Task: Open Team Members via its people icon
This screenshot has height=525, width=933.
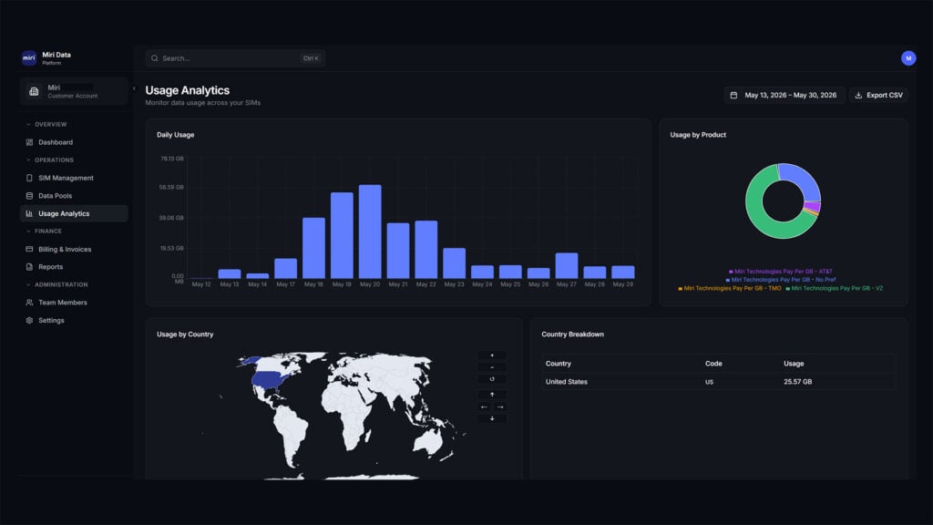Action: (29, 303)
